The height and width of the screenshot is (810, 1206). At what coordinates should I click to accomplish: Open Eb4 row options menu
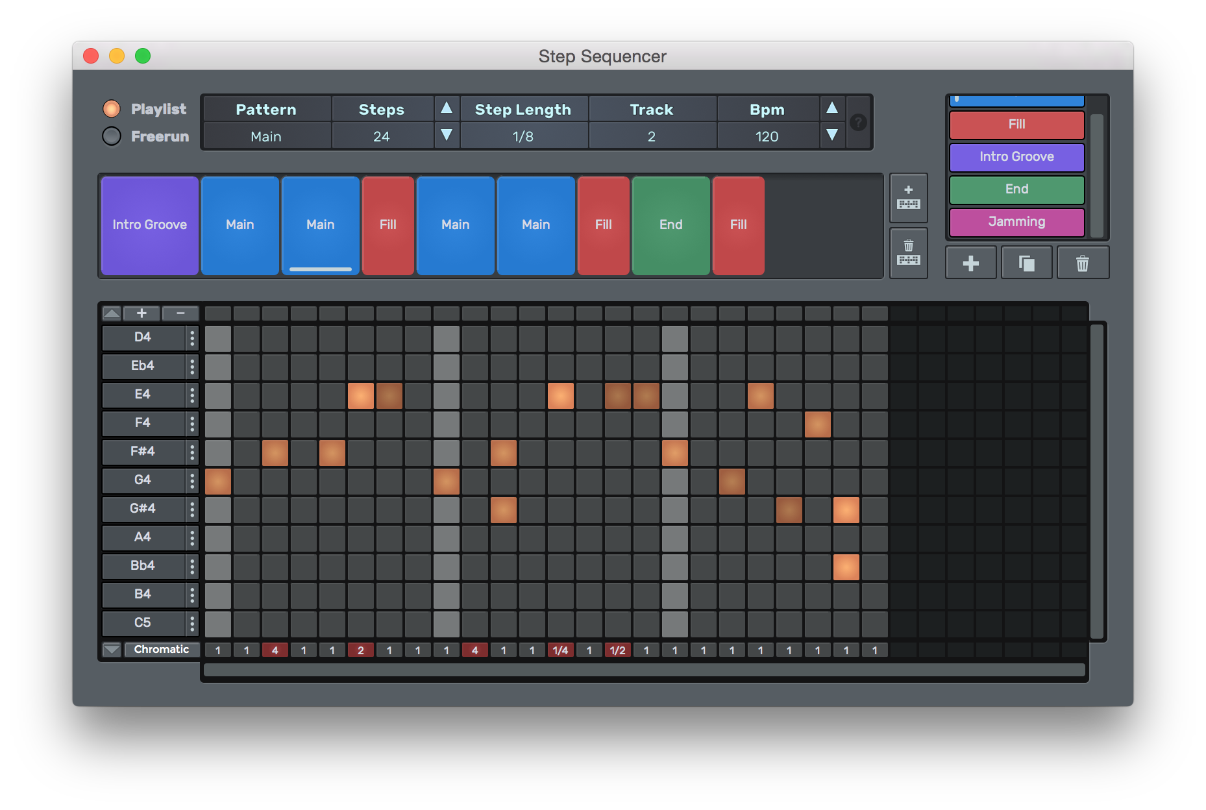point(192,366)
